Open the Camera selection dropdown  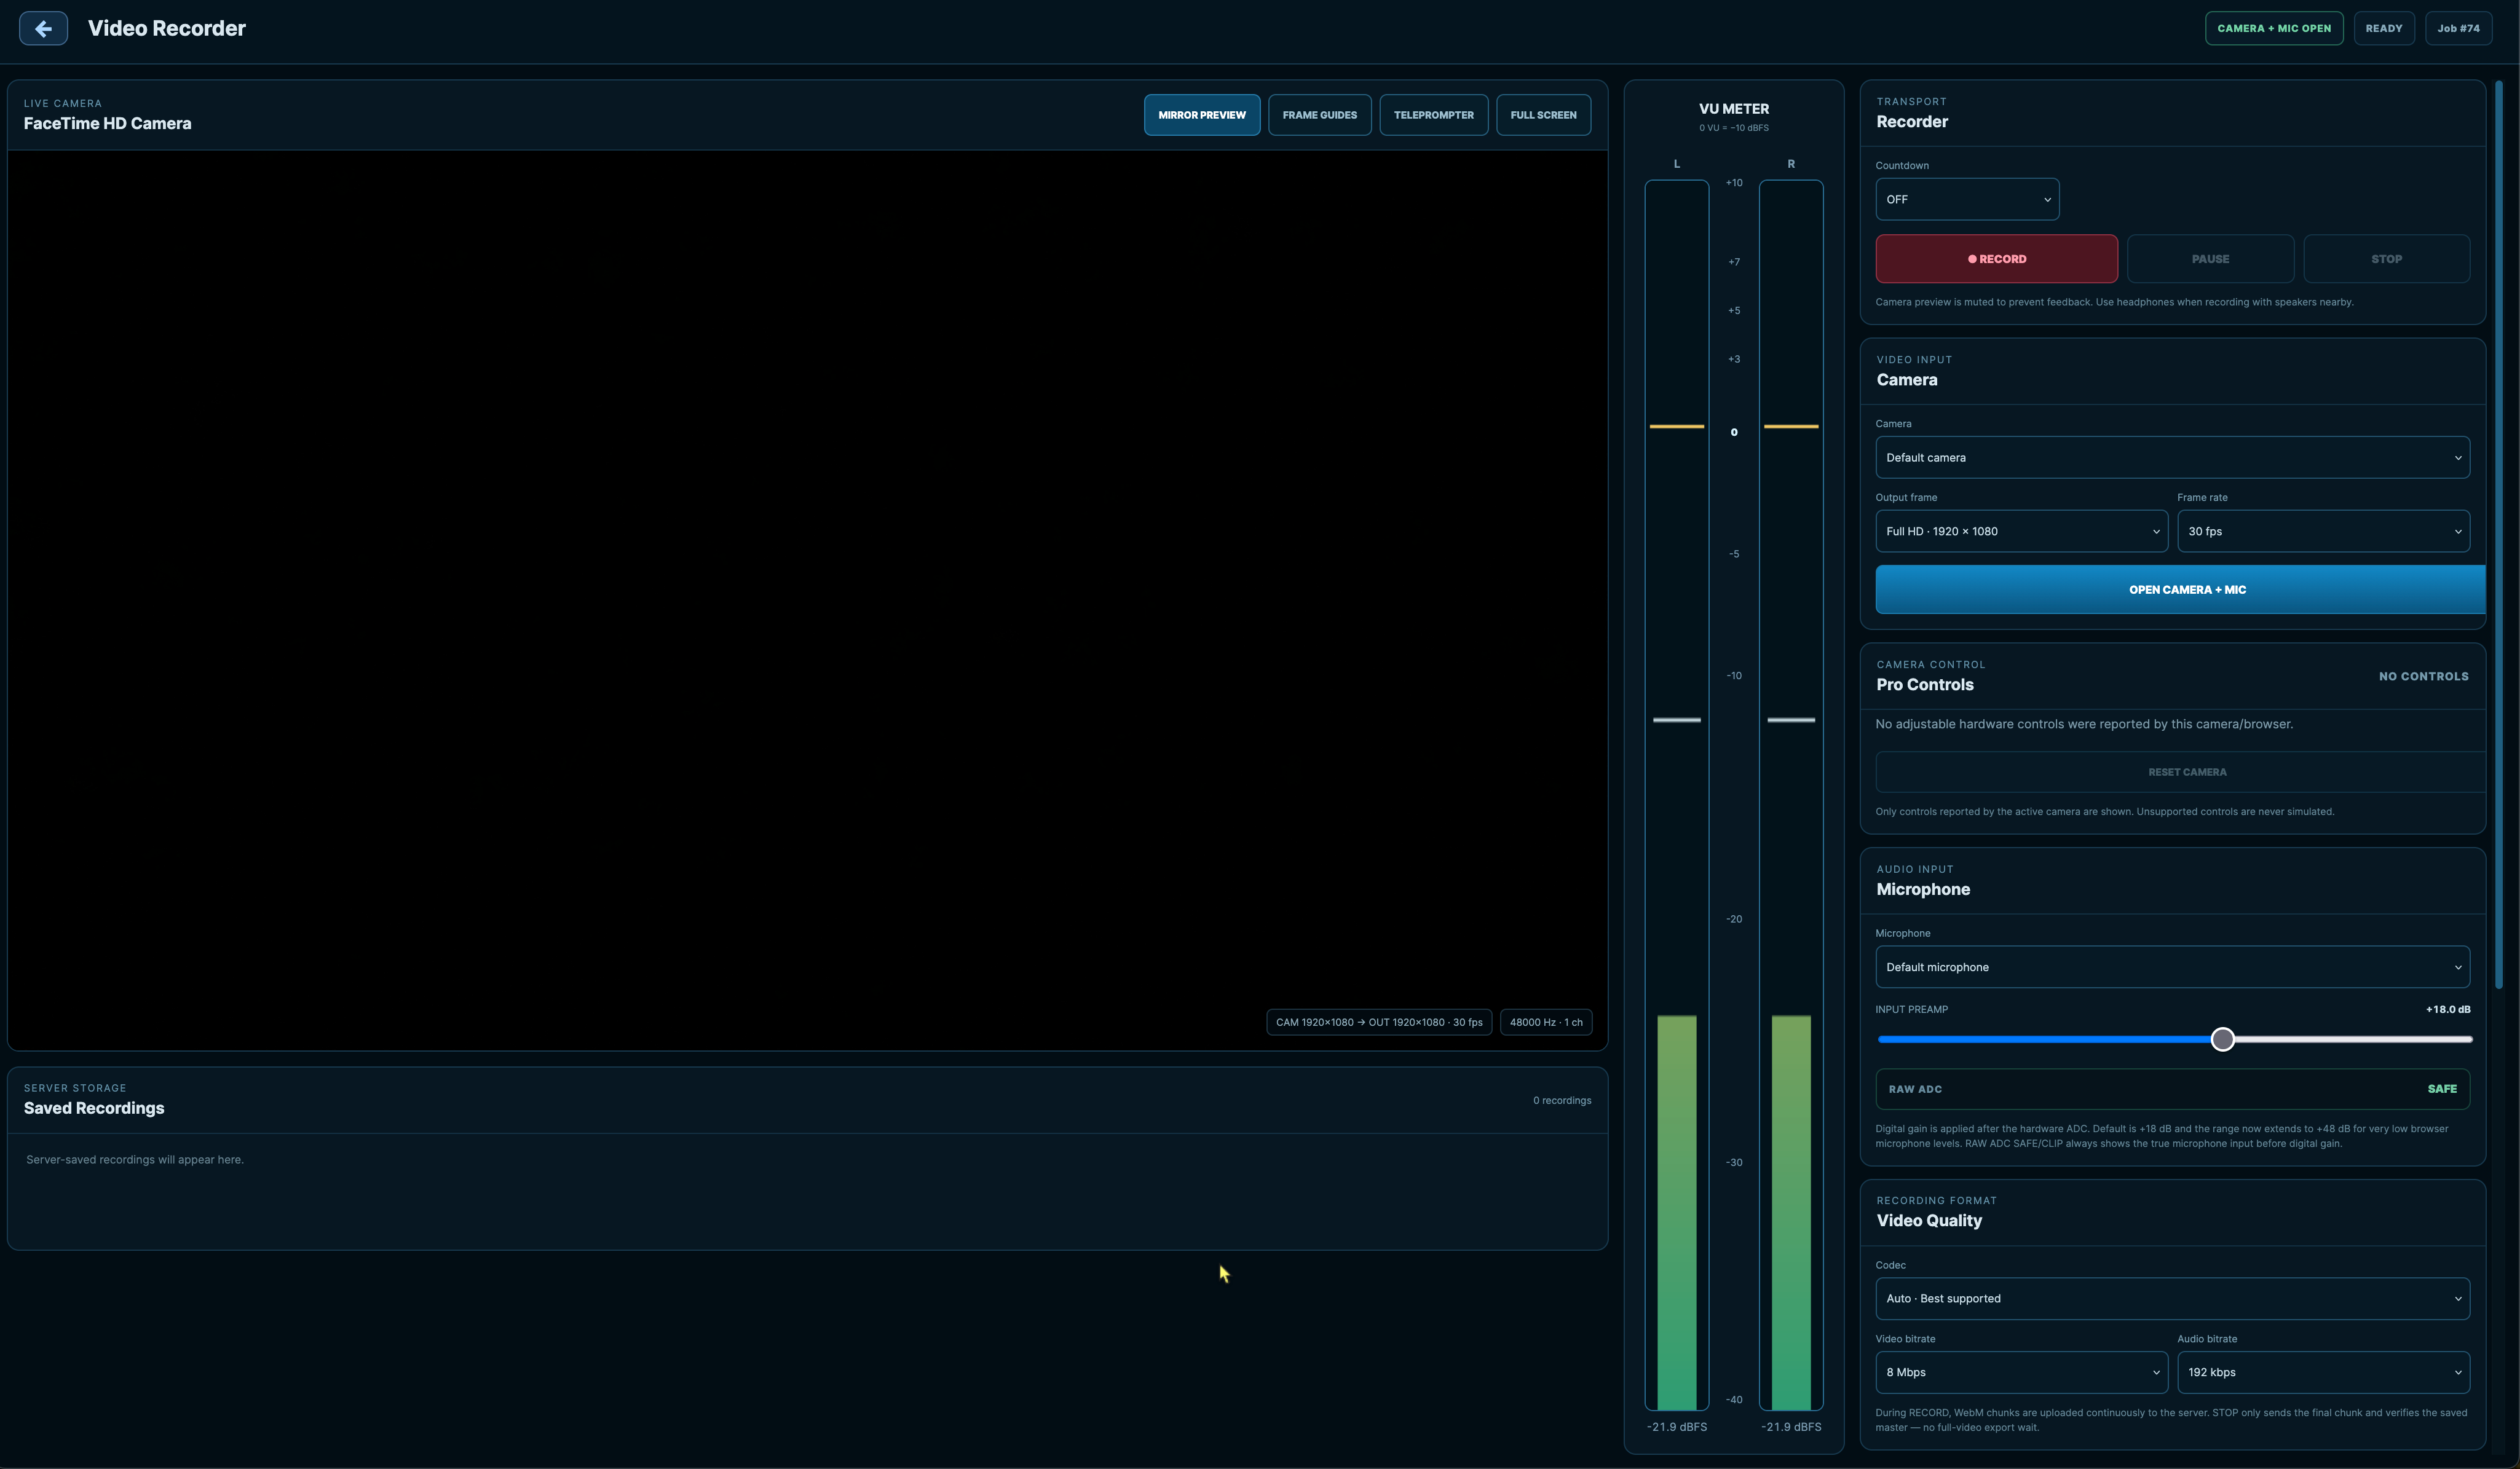coord(2172,457)
